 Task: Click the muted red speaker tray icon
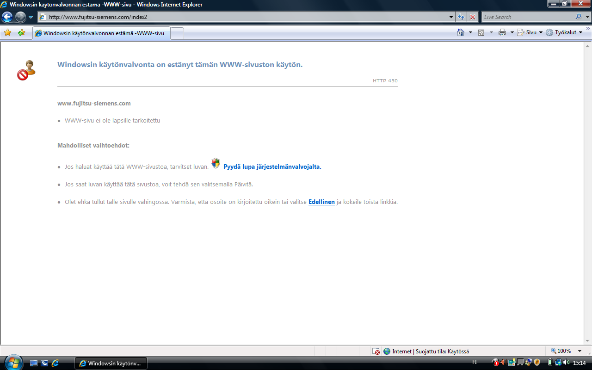coord(503,362)
